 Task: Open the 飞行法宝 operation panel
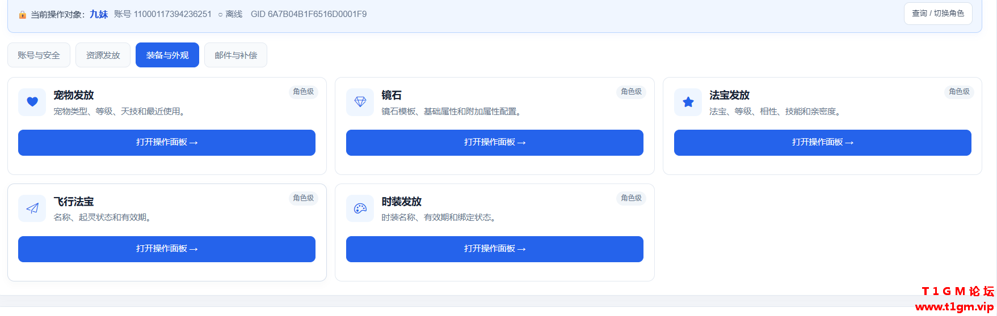(x=167, y=249)
